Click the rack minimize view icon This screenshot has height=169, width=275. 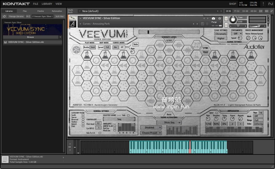[272, 11]
